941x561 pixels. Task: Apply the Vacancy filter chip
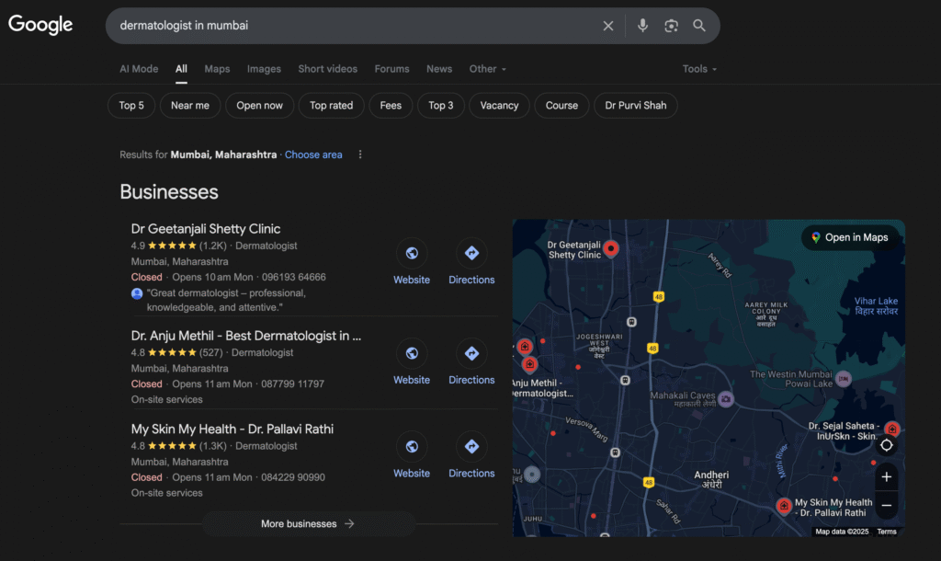click(x=499, y=106)
